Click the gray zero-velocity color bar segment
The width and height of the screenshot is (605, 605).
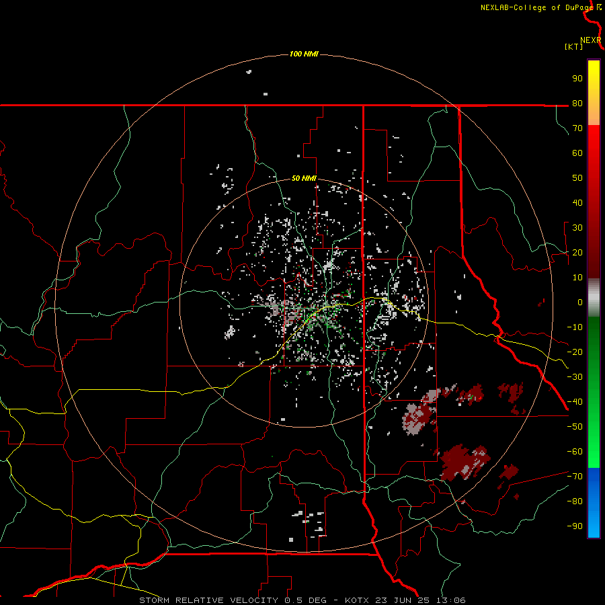(x=594, y=297)
